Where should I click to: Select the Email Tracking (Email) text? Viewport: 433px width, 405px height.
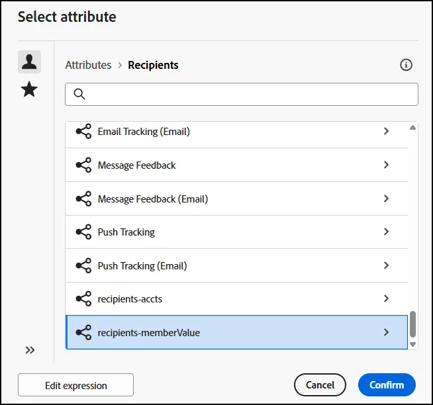coord(144,132)
